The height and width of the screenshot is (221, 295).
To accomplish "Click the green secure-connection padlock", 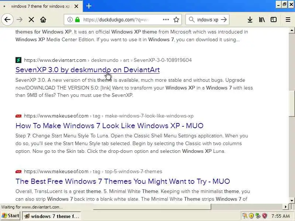I will (x=77, y=20).
